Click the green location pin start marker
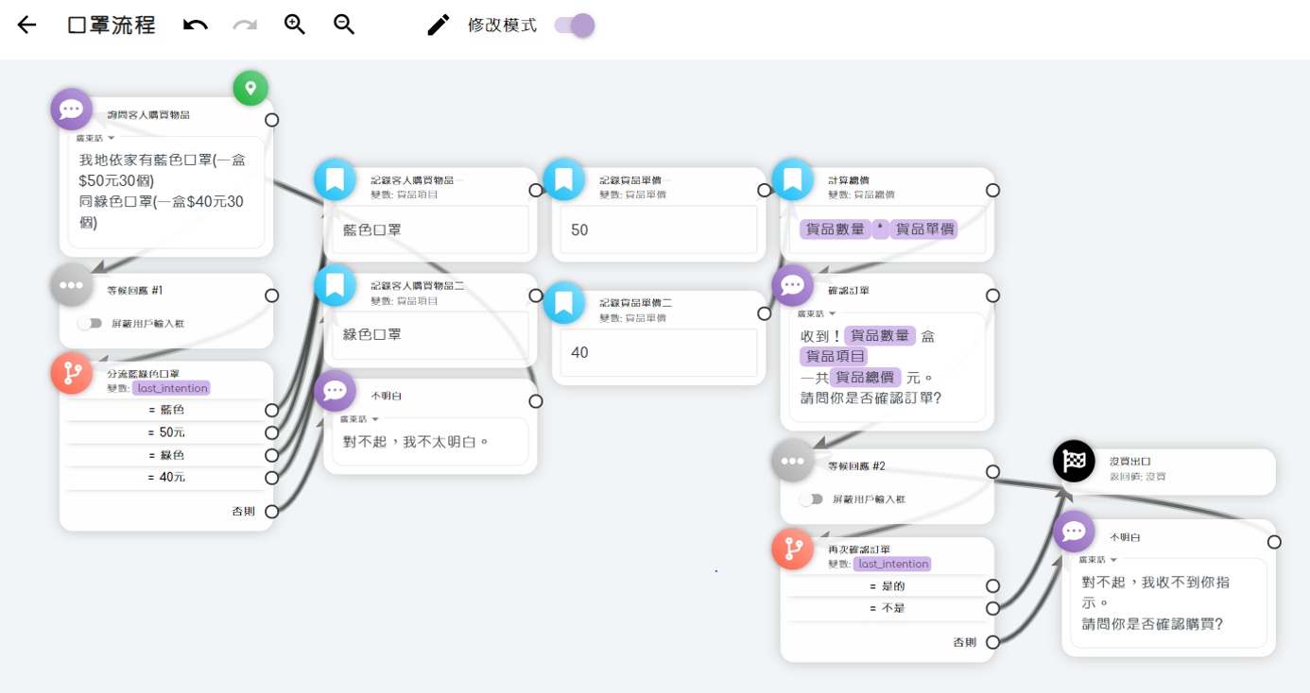Viewport: 1310px width, 693px height. coord(250,89)
